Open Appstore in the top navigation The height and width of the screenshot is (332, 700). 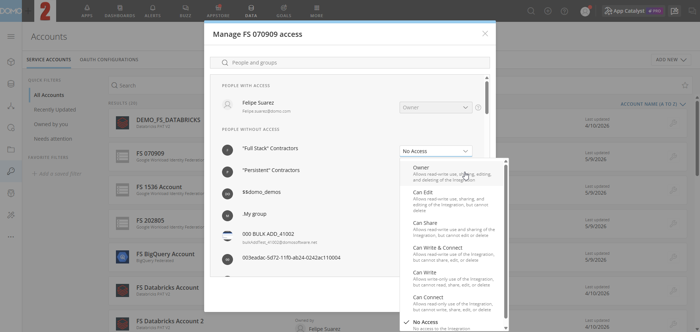coord(218,11)
